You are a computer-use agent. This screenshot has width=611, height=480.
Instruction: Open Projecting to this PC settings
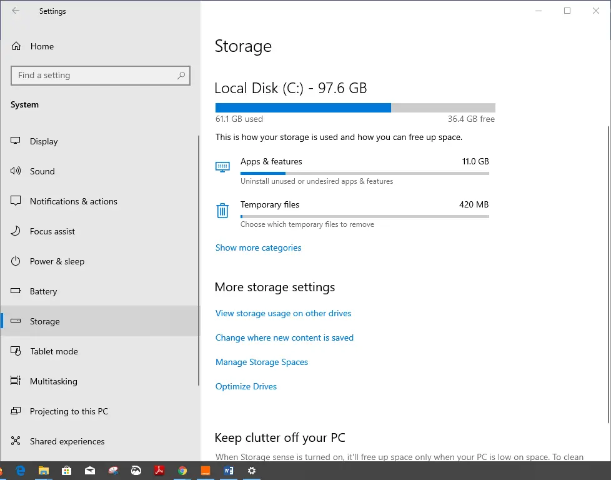click(x=99, y=411)
